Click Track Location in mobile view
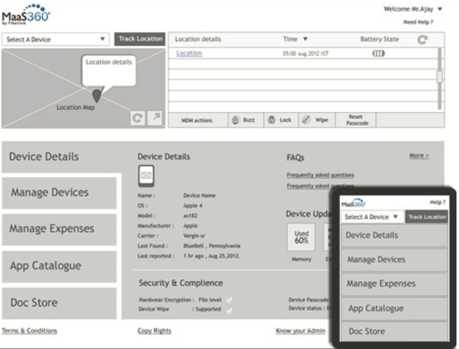The width and height of the screenshot is (459, 349). [427, 217]
